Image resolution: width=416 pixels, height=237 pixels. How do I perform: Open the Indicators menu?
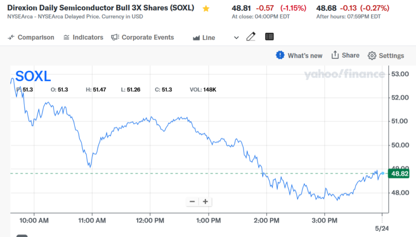pos(83,37)
